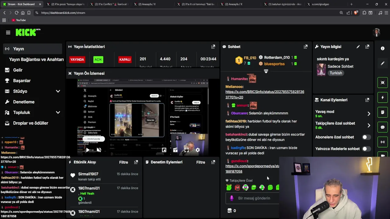390x219 pixels.
Task: Open Takipçilere özel sohbet settings chevron
Action: pos(369,125)
